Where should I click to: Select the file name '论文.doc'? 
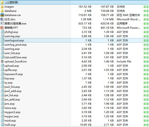(10, 19)
